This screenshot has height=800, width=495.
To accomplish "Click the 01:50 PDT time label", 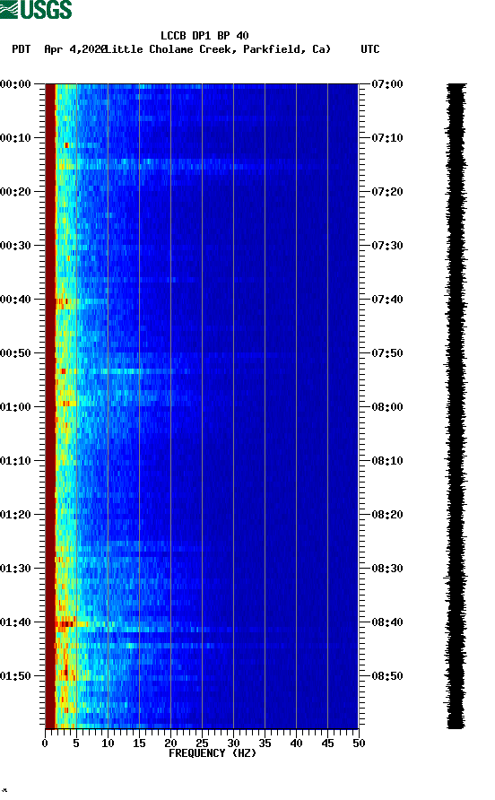I will [x=15, y=676].
